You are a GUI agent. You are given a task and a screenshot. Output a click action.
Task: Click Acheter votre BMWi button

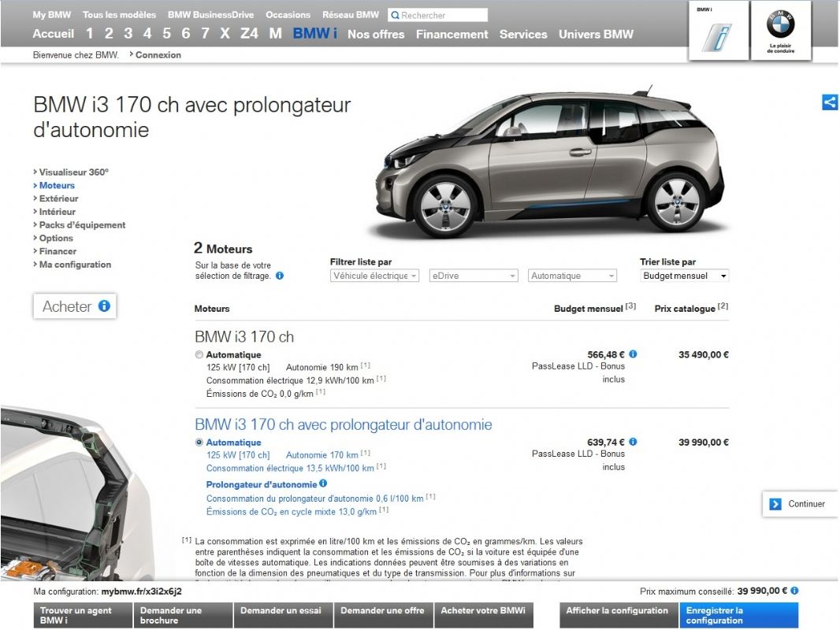tap(484, 615)
